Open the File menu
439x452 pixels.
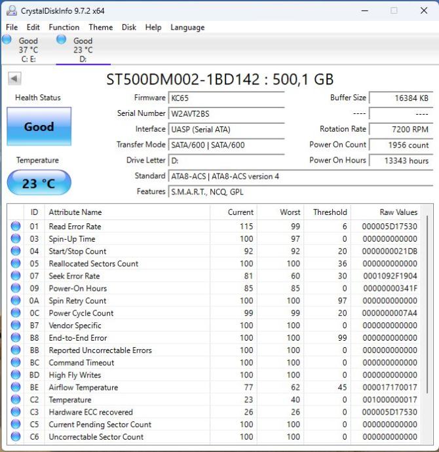pyautogui.click(x=12, y=28)
